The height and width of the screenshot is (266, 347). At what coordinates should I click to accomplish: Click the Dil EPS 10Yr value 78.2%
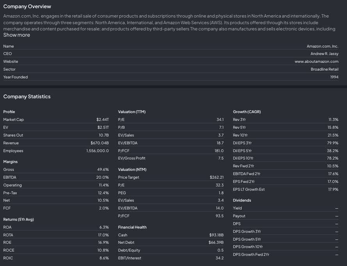(x=333, y=158)
